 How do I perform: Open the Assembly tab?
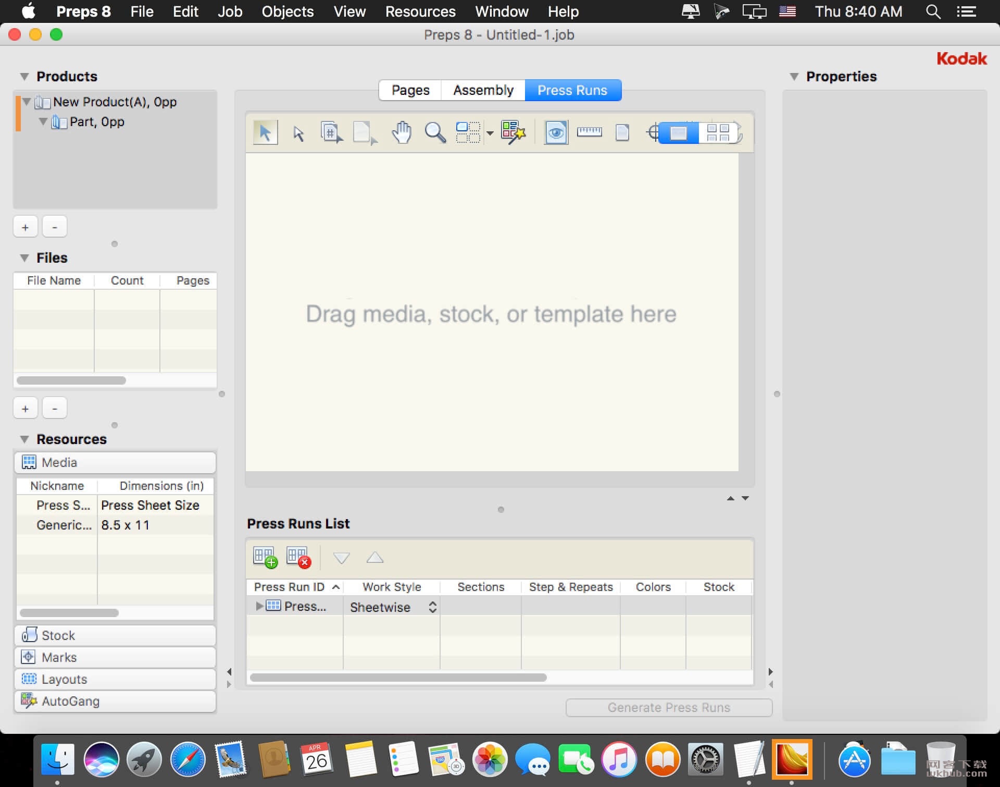(483, 90)
